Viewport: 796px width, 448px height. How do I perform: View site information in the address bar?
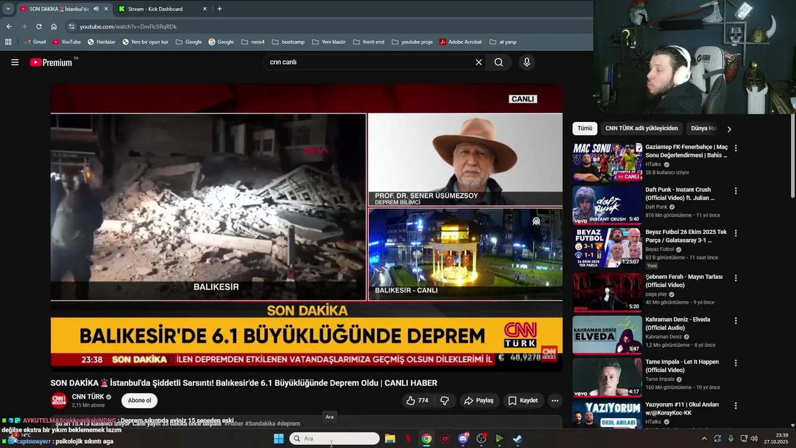click(72, 27)
